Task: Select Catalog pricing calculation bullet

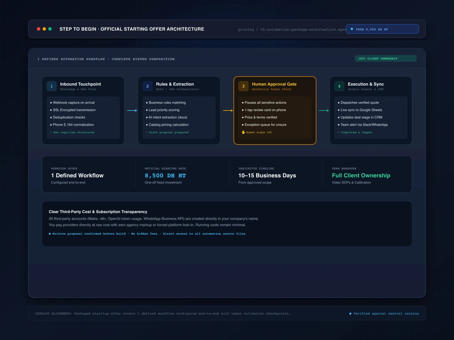Action: tap(167, 125)
